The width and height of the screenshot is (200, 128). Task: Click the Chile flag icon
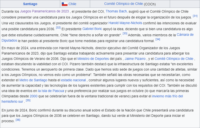click(65, 4)
